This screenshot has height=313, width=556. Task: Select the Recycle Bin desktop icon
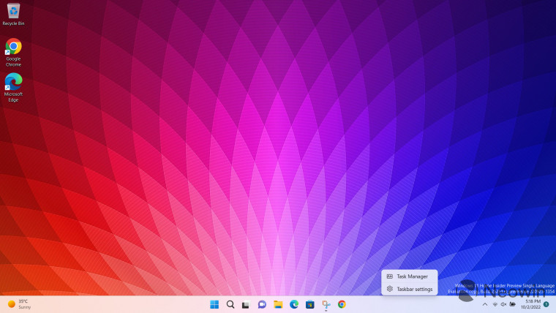click(13, 14)
